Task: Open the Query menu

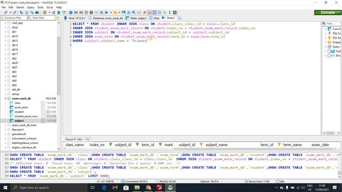Action: (x=30, y=7)
